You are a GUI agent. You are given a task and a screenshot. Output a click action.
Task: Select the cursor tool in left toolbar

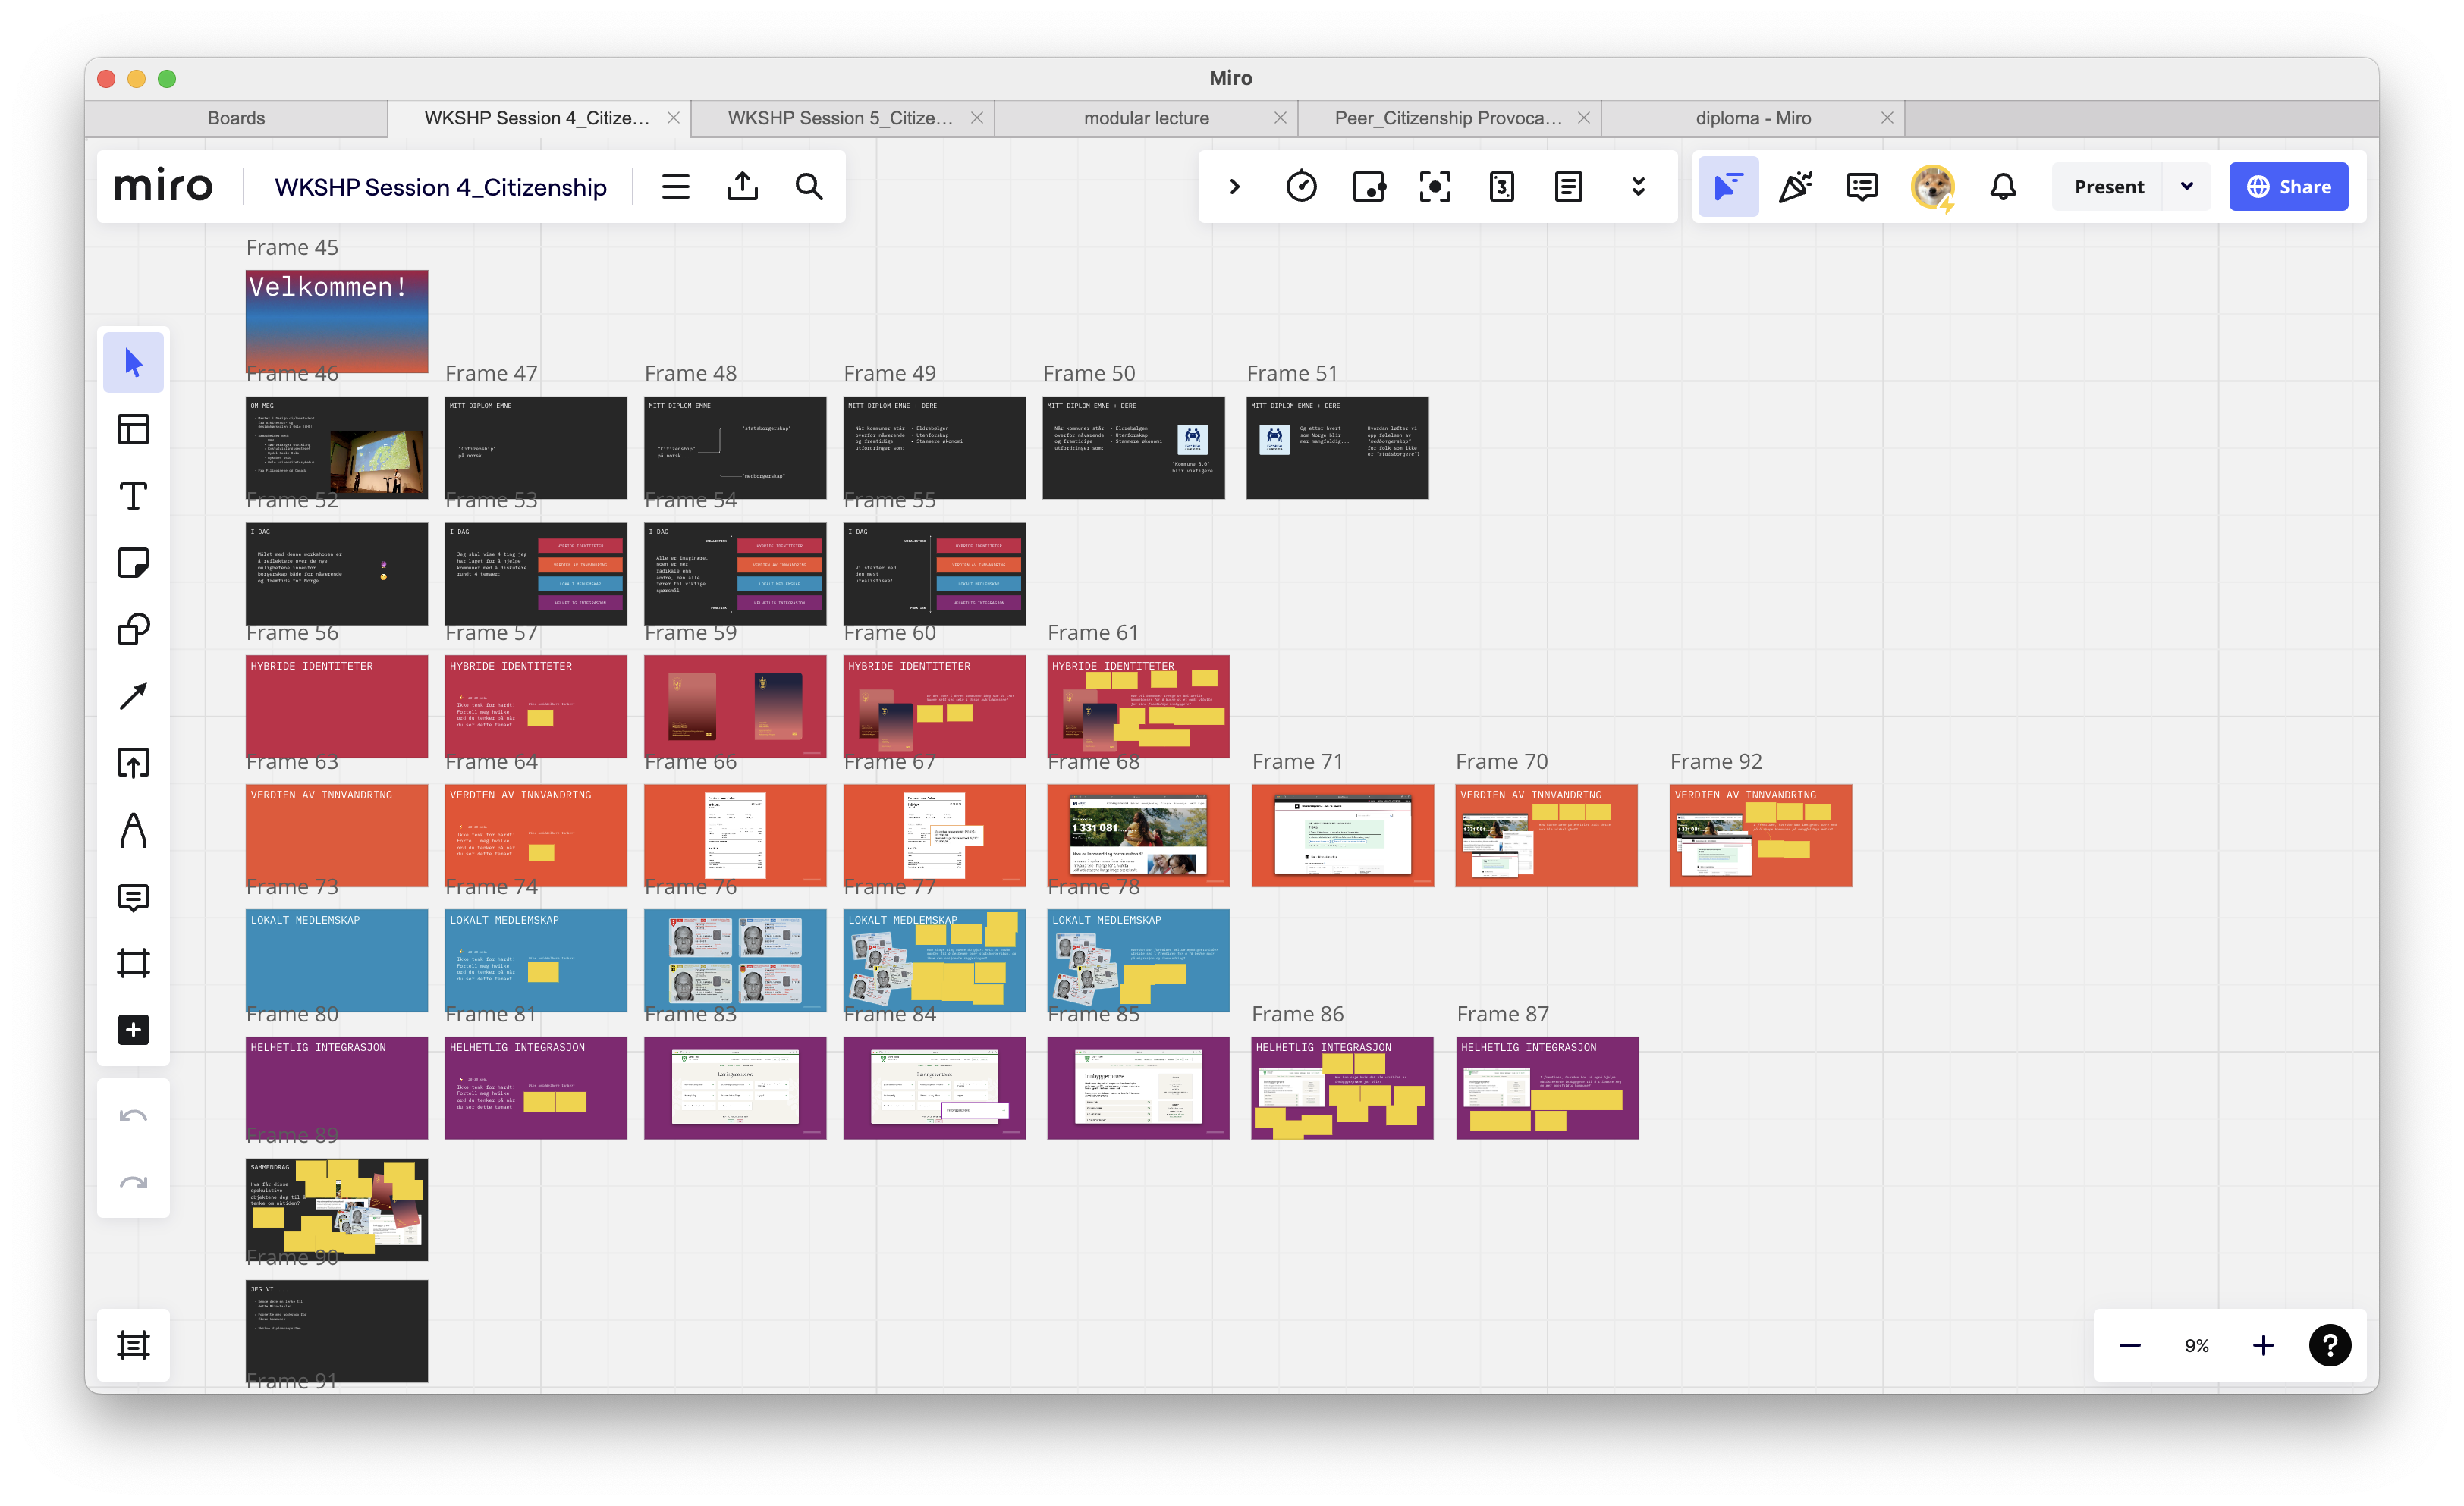click(133, 362)
